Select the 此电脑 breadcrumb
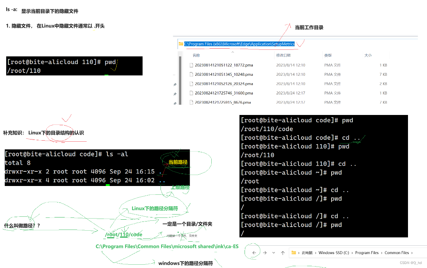The image size is (427, 268). point(307,253)
